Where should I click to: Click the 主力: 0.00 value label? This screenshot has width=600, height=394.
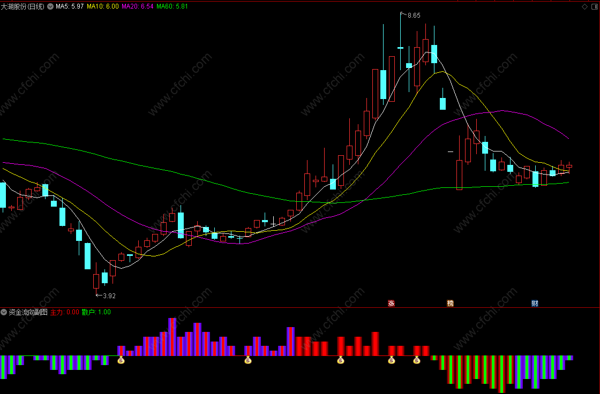65,312
